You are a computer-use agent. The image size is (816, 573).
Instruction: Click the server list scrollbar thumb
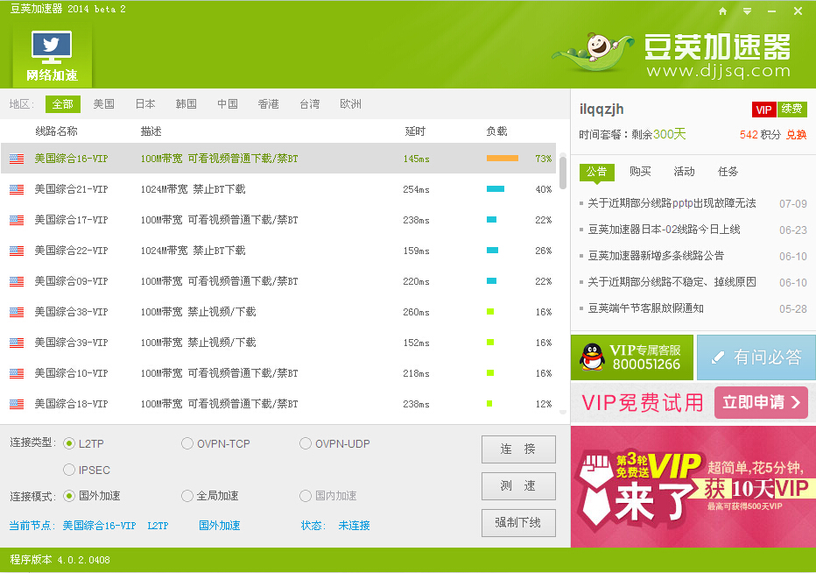pyautogui.click(x=563, y=172)
